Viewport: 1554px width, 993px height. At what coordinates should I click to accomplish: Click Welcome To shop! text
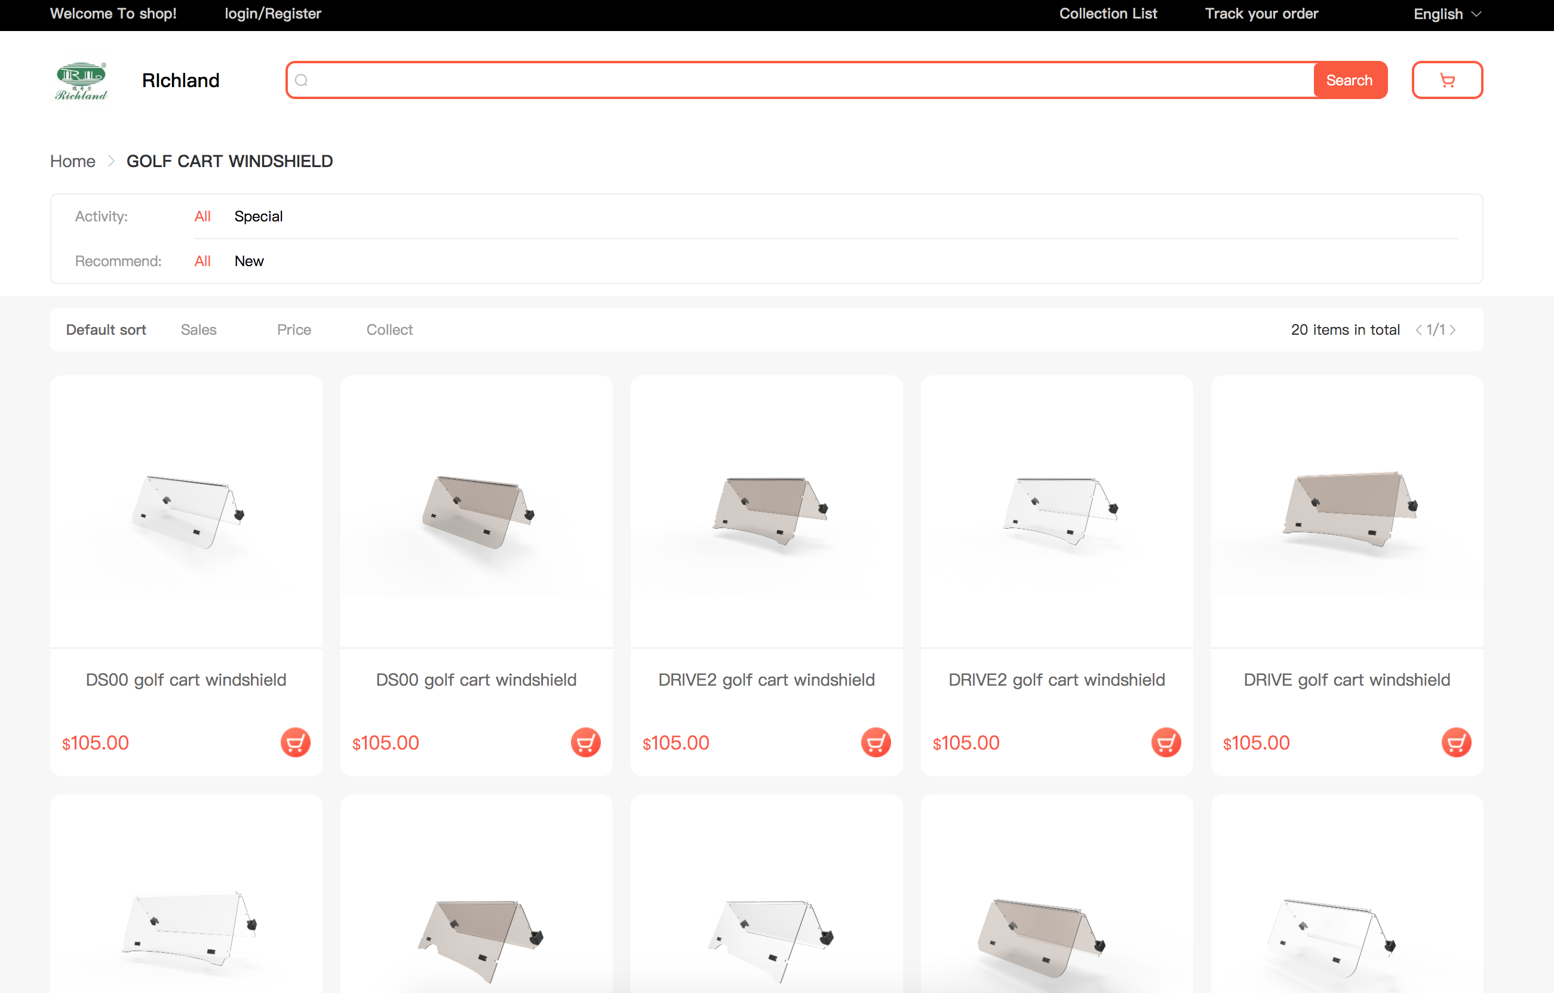click(x=113, y=14)
